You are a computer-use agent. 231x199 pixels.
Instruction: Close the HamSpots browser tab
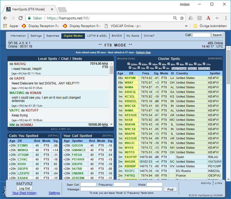pos(52,9)
